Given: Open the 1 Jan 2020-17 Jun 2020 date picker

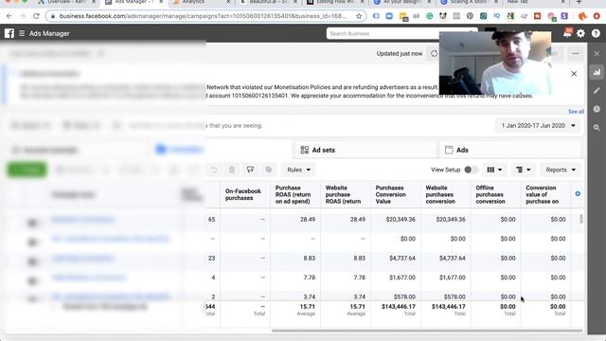Looking at the screenshot, I should coord(538,126).
